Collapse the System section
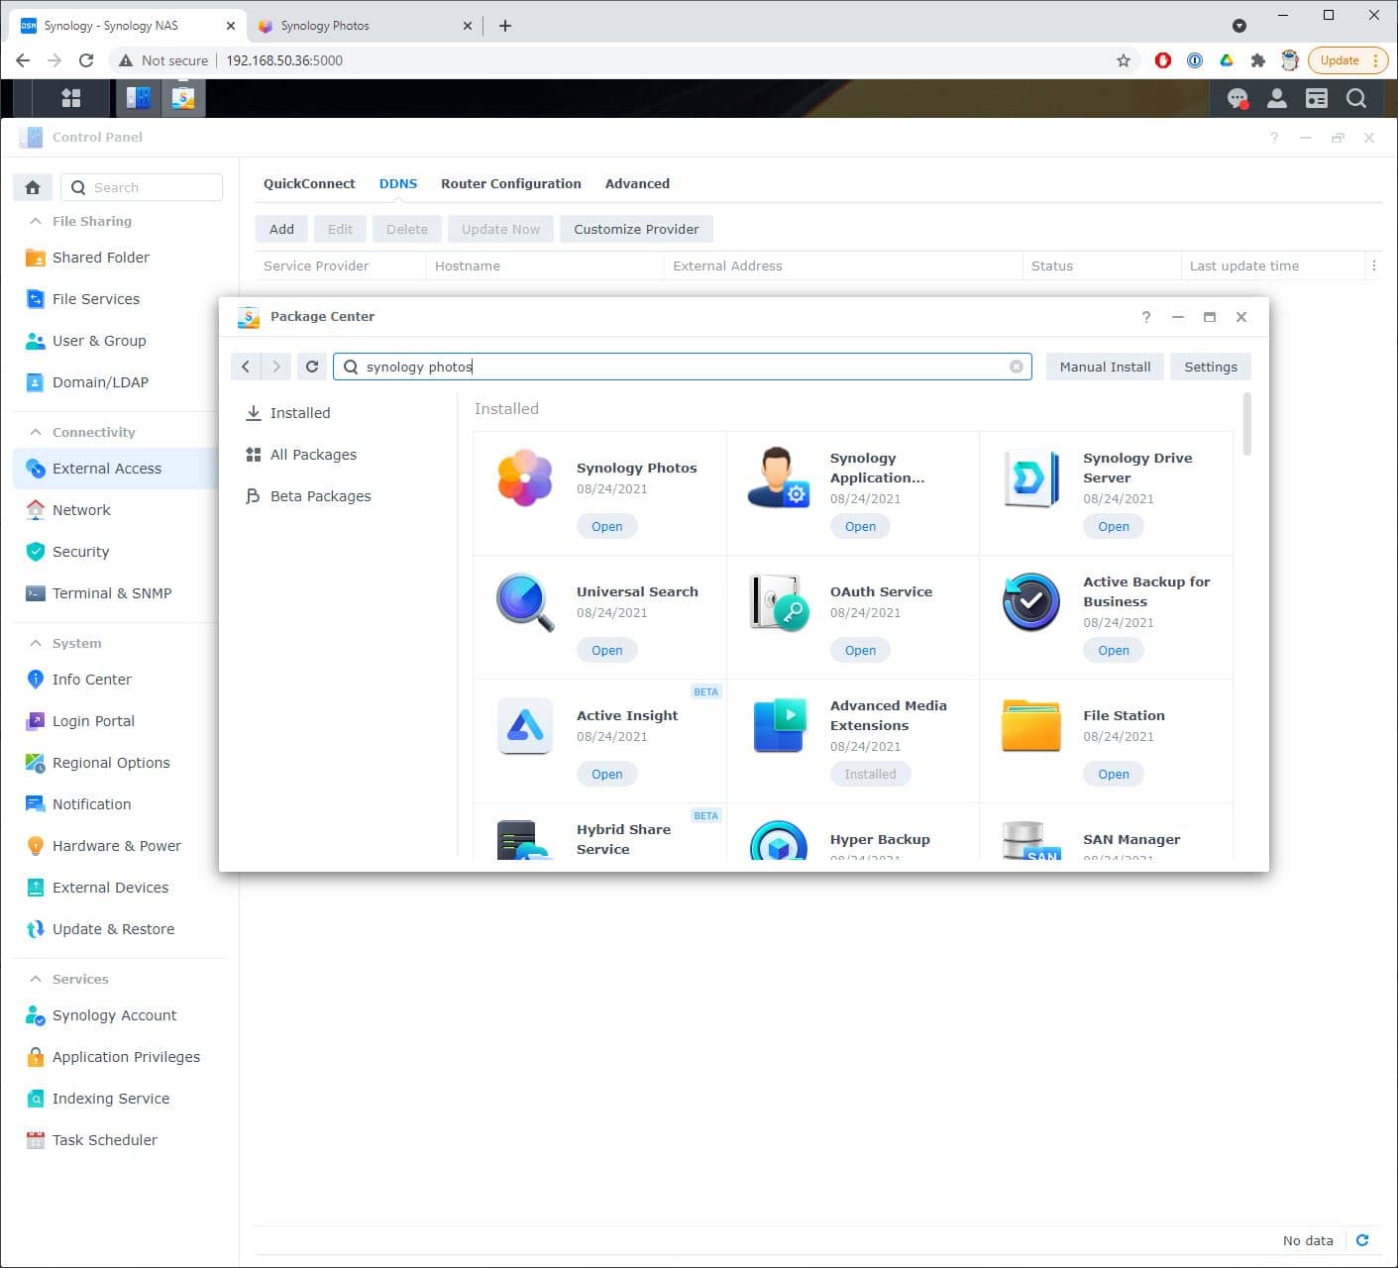The width and height of the screenshot is (1398, 1268). pyautogui.click(x=36, y=643)
